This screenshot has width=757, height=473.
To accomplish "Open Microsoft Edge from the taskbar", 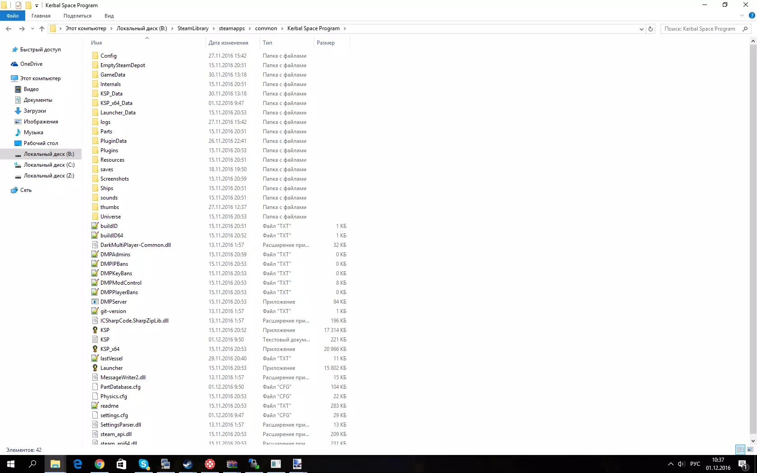I will point(78,464).
